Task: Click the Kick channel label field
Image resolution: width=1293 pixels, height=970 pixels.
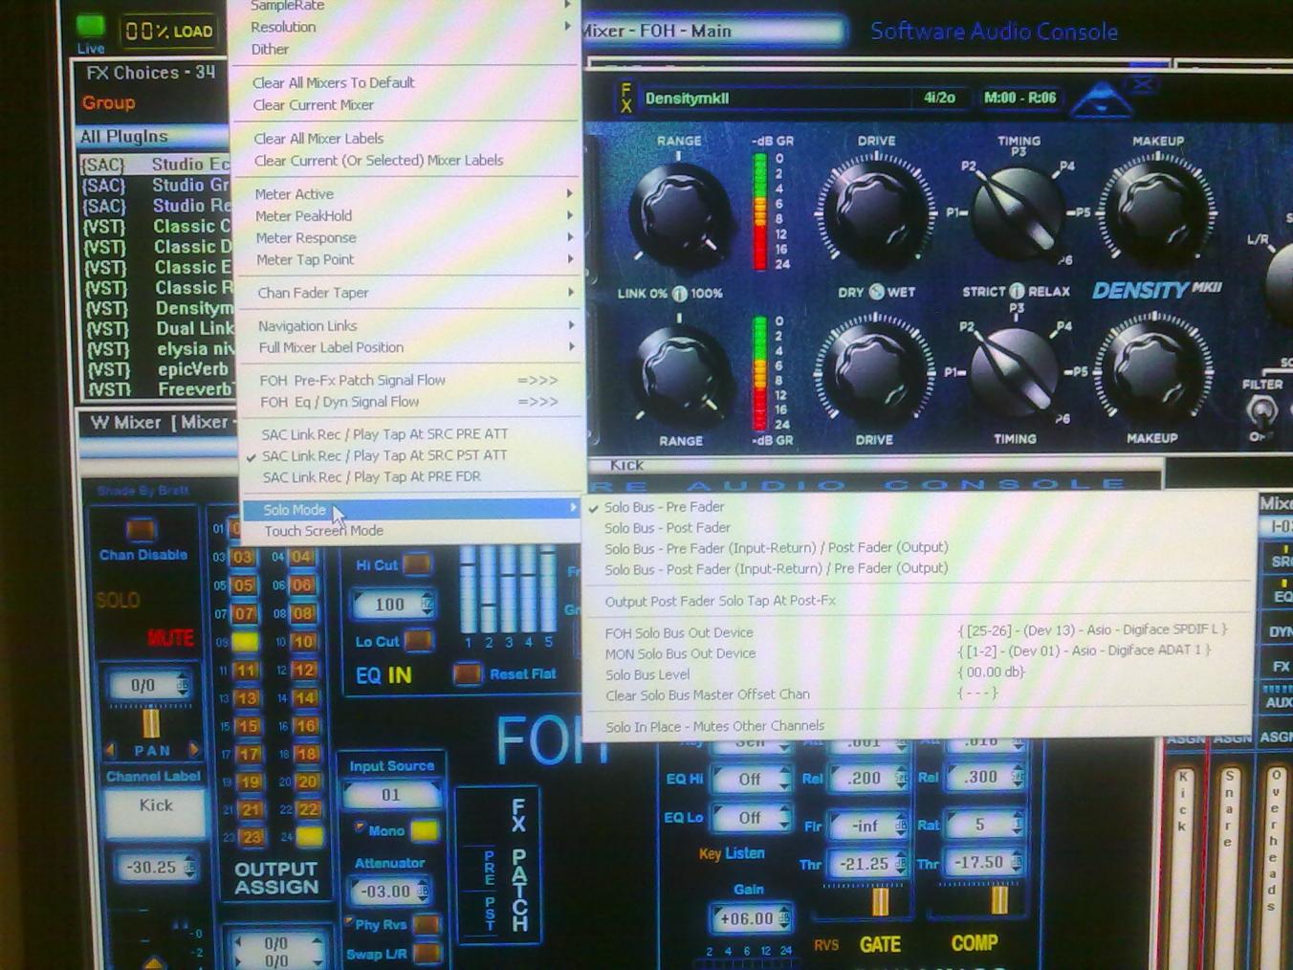Action: pos(155,812)
